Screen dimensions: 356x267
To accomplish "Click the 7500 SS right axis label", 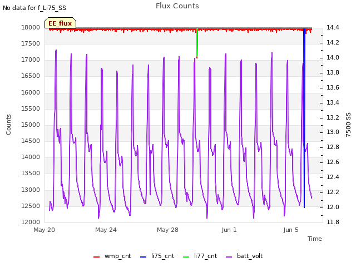I will pos(348,125).
